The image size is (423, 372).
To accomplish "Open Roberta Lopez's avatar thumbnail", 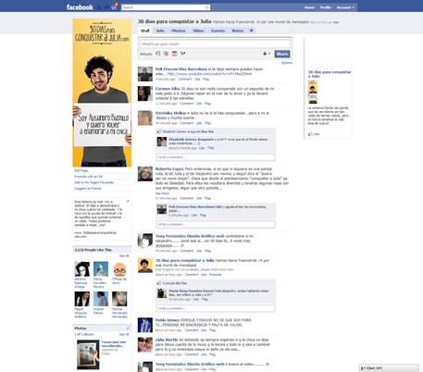I will coord(145,174).
